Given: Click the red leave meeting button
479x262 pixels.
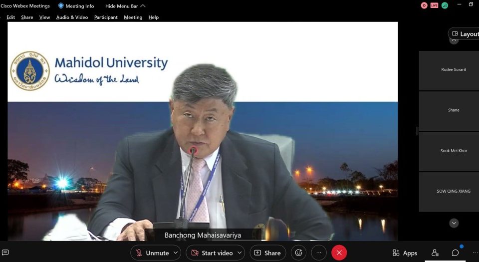Looking at the screenshot, I should pos(339,253).
